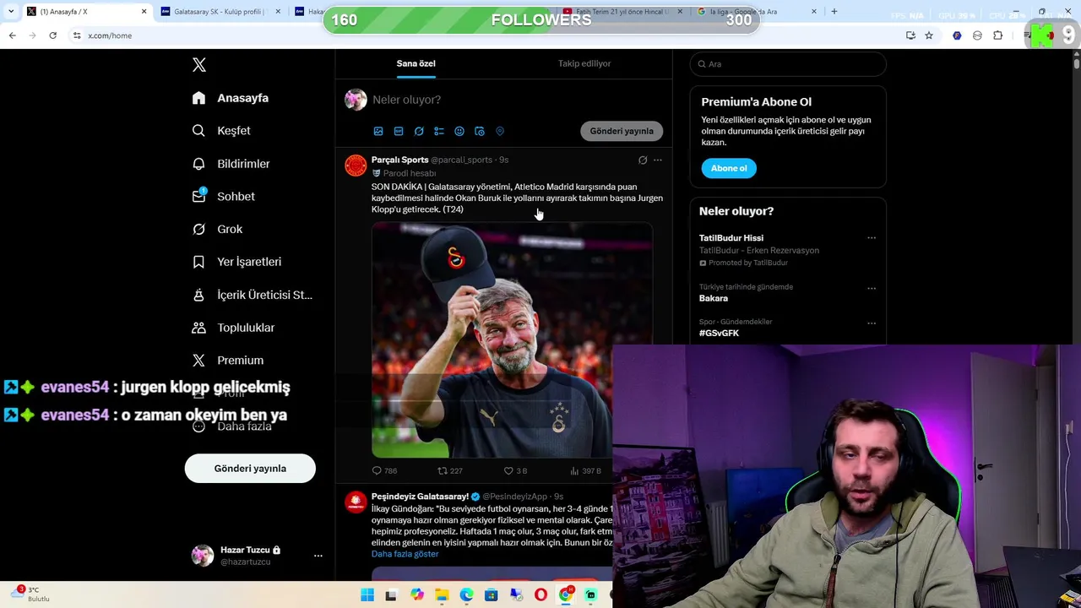Open the Chrome tab search dropdown
The height and width of the screenshot is (608, 1081).
12,12
